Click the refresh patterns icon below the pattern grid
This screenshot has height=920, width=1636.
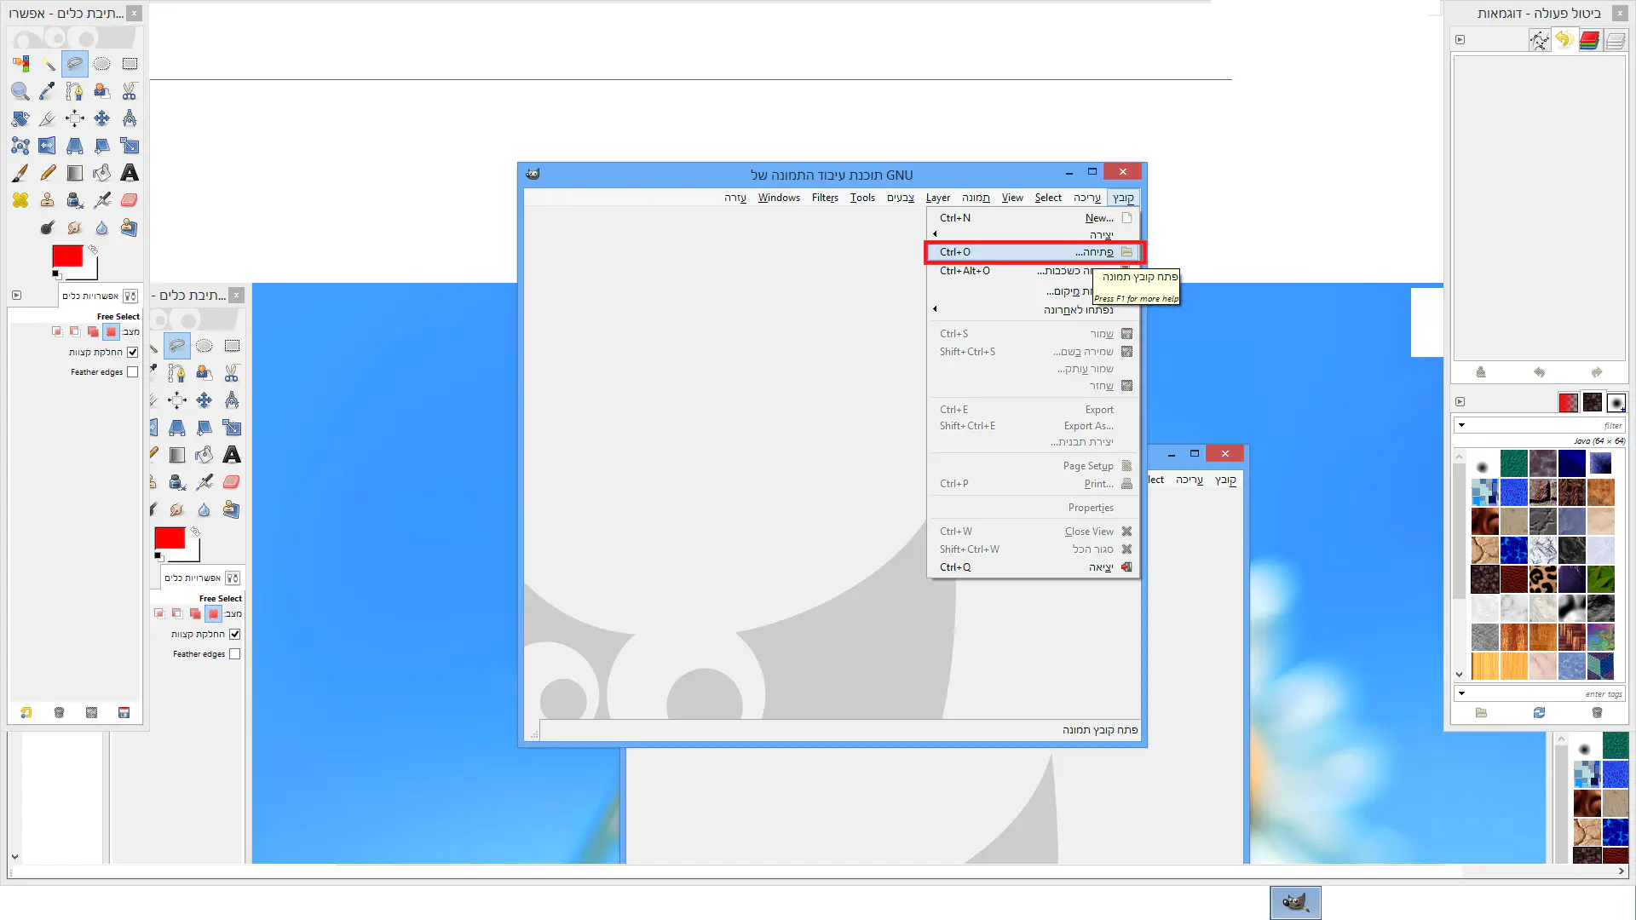coord(1539,713)
